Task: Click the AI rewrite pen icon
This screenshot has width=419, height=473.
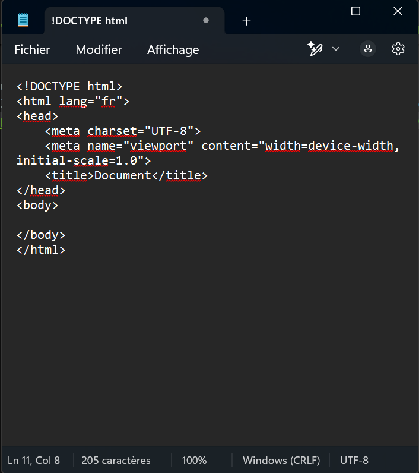Action: [x=315, y=49]
